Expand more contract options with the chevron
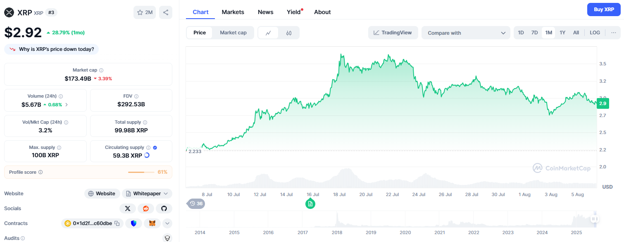 (167, 223)
